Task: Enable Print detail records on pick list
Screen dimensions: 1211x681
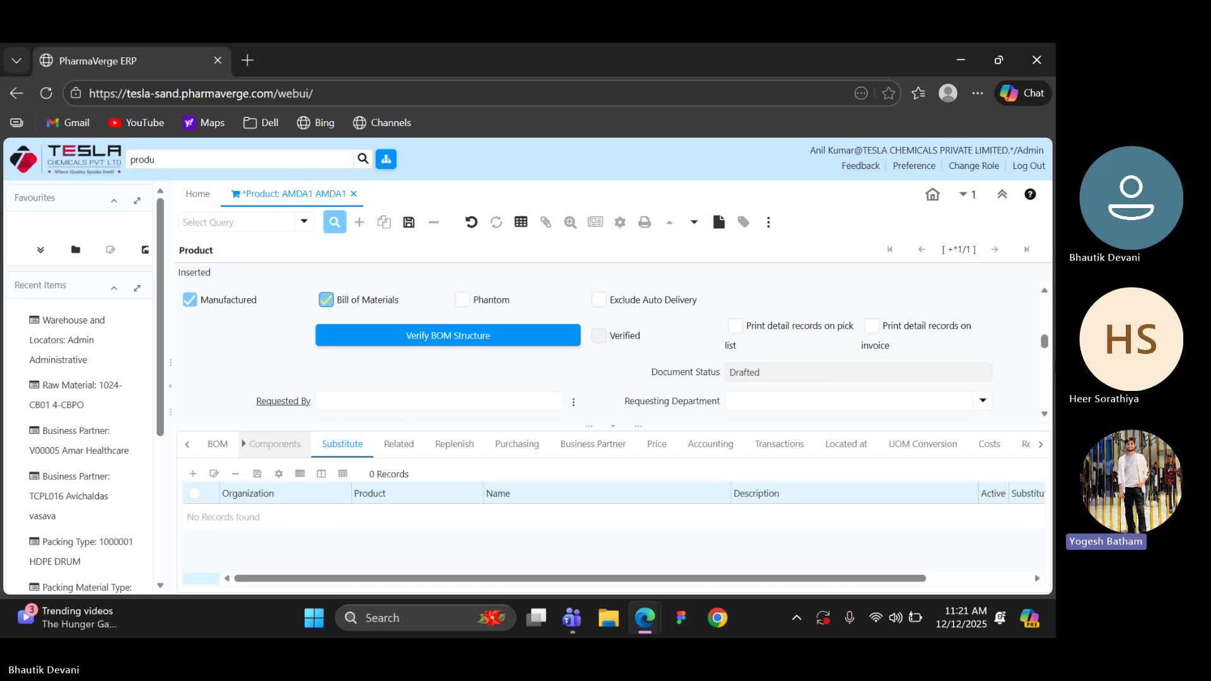Action: 735,325
